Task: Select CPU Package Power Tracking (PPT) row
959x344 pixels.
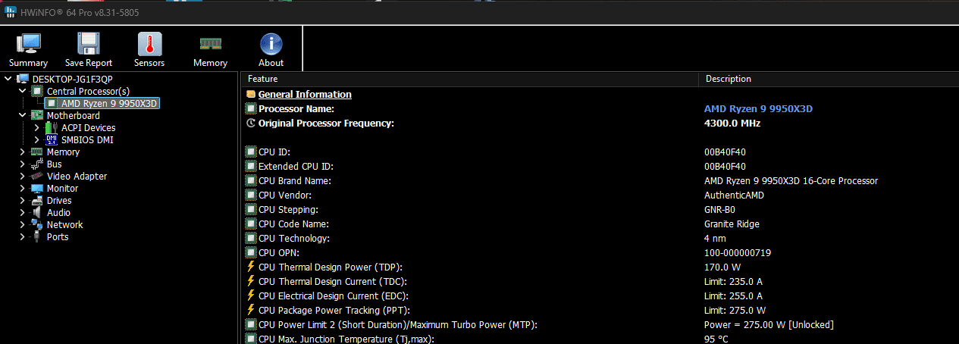Action: pyautogui.click(x=600, y=310)
